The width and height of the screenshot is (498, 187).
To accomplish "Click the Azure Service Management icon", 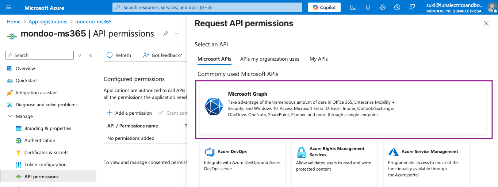I will pyautogui.click(x=393, y=152).
